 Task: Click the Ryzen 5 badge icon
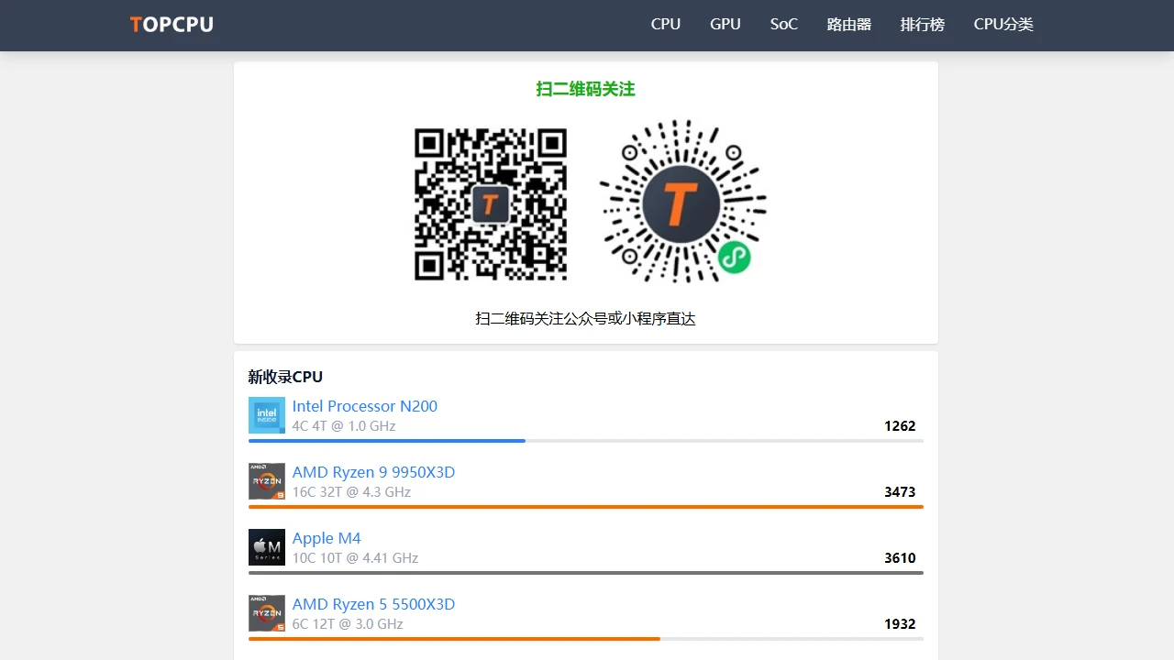(x=267, y=613)
